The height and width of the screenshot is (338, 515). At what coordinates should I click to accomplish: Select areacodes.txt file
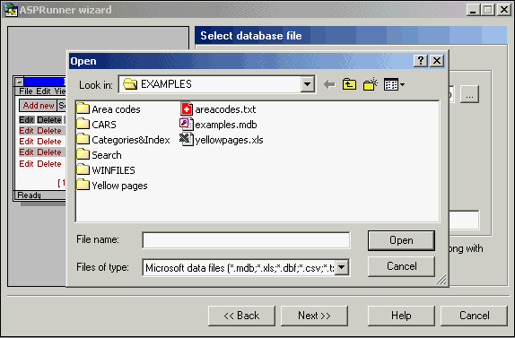pos(218,109)
